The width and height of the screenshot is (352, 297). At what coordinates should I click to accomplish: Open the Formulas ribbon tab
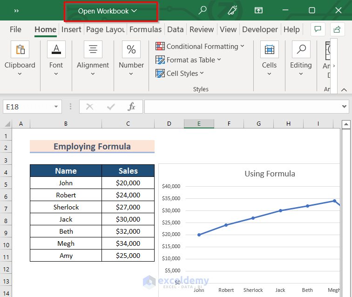(145, 29)
